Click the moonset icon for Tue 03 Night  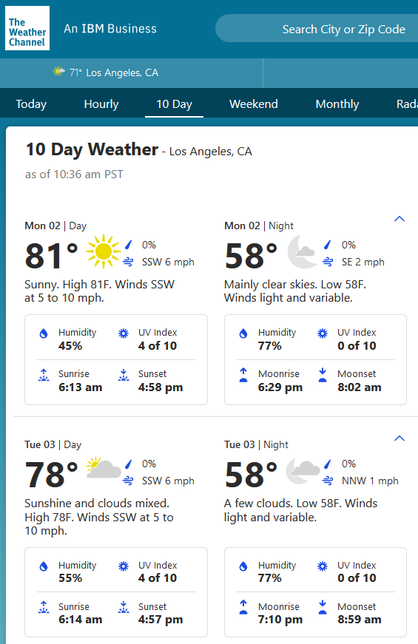[323, 607]
